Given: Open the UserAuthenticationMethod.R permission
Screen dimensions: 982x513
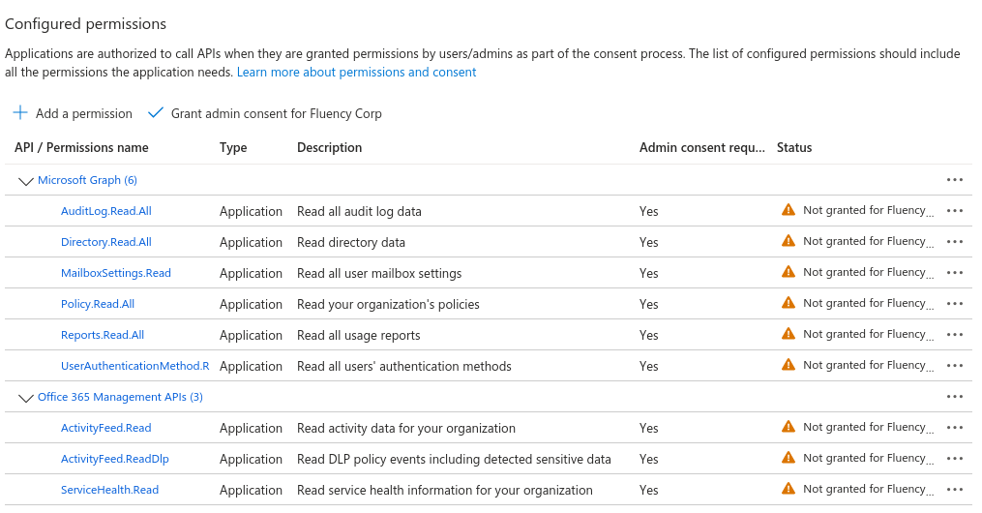Looking at the screenshot, I should [x=134, y=366].
